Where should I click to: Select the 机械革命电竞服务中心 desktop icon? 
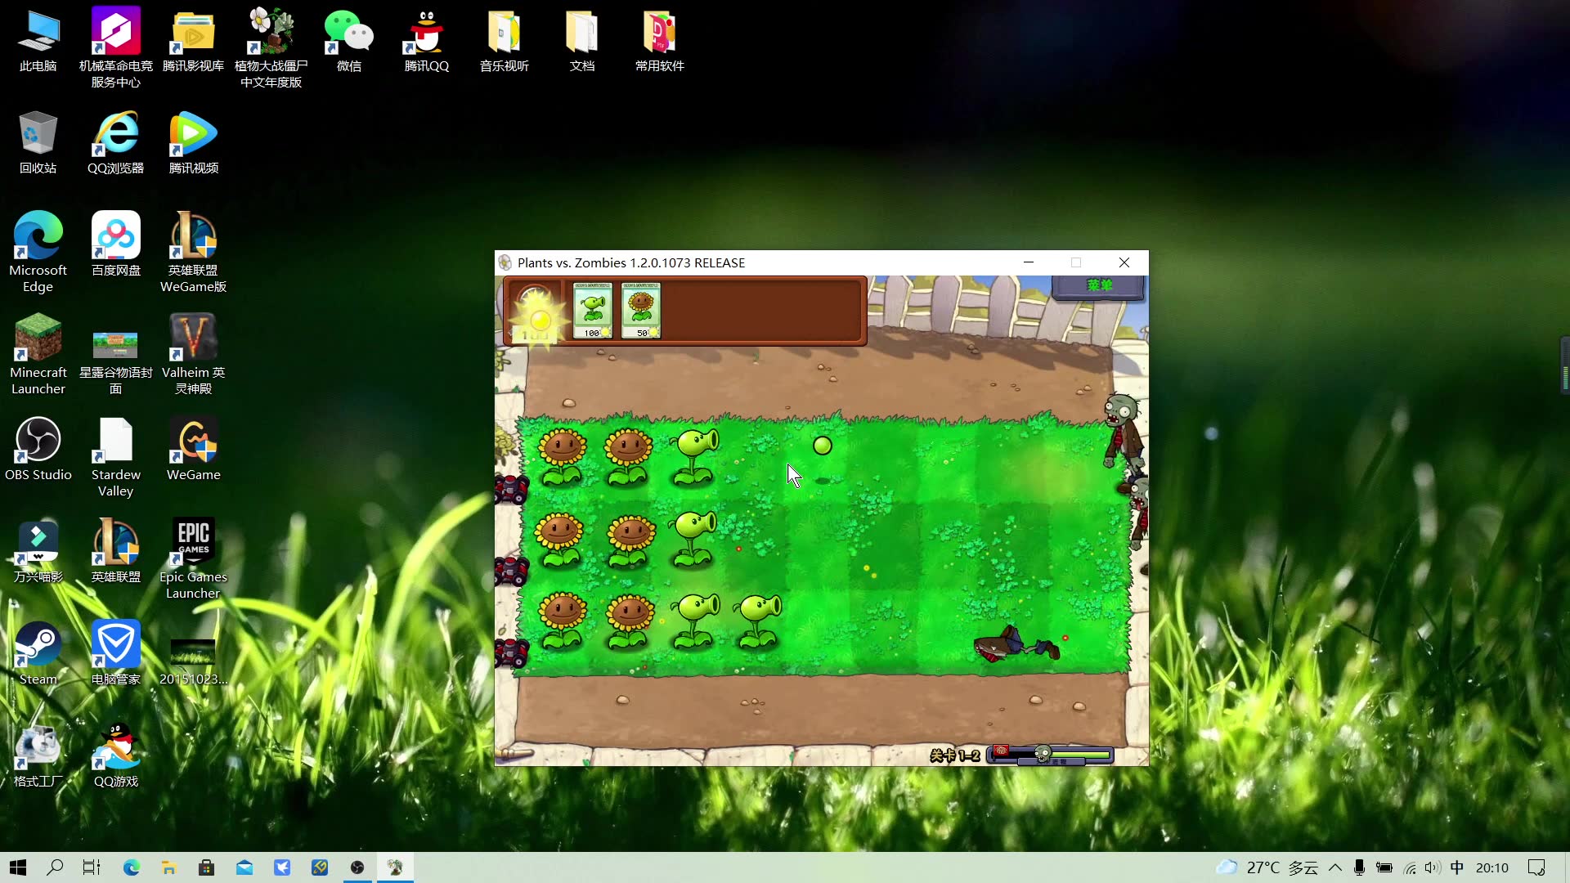[116, 48]
